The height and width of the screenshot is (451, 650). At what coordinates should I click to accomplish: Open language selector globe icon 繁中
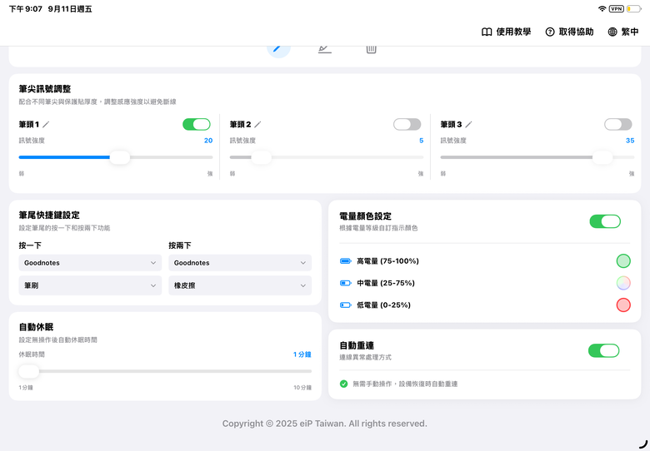[612, 32]
